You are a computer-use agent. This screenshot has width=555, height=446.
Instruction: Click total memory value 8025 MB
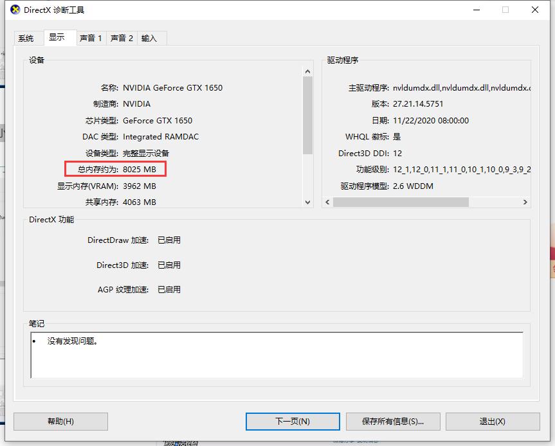140,170
